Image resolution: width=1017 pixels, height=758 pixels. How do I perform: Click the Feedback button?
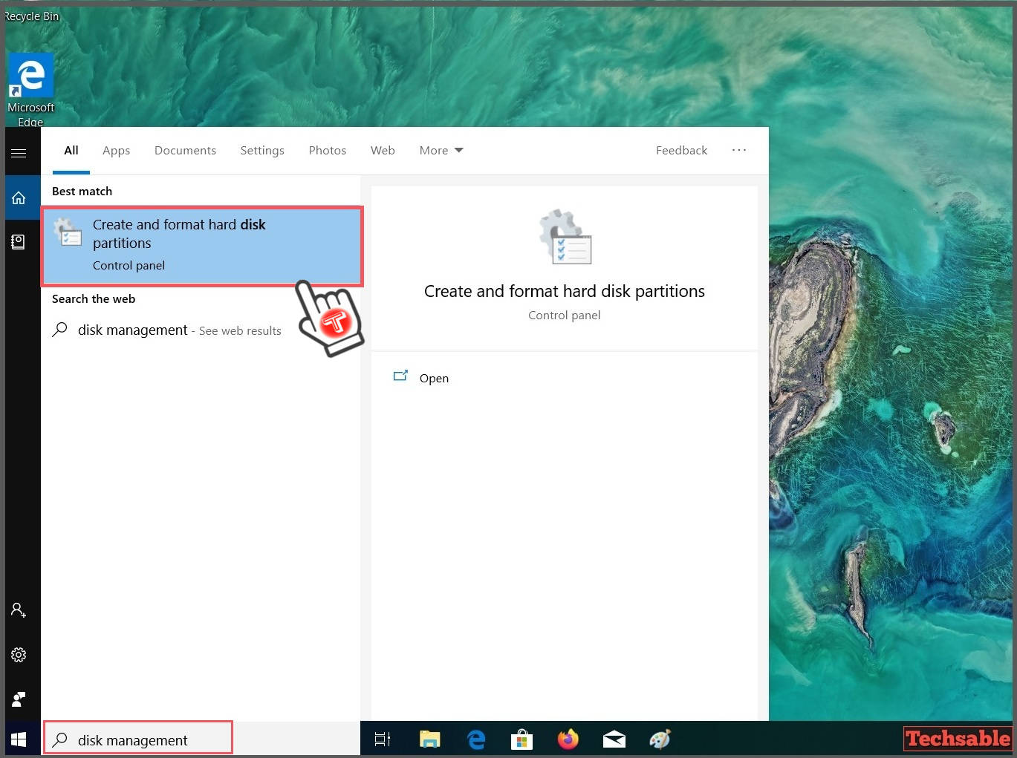[x=681, y=150]
